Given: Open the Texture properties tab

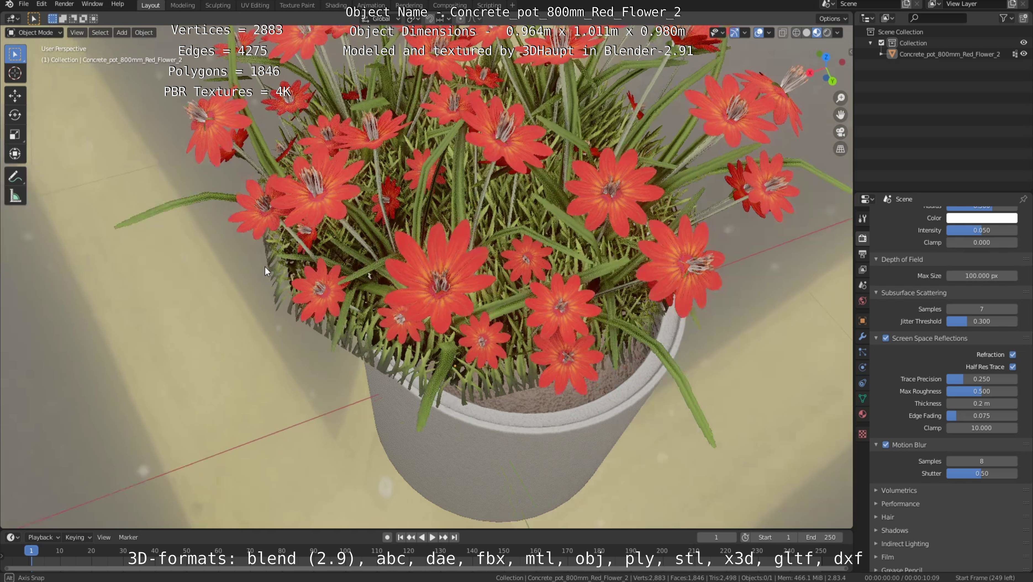Looking at the screenshot, I should click(x=862, y=434).
